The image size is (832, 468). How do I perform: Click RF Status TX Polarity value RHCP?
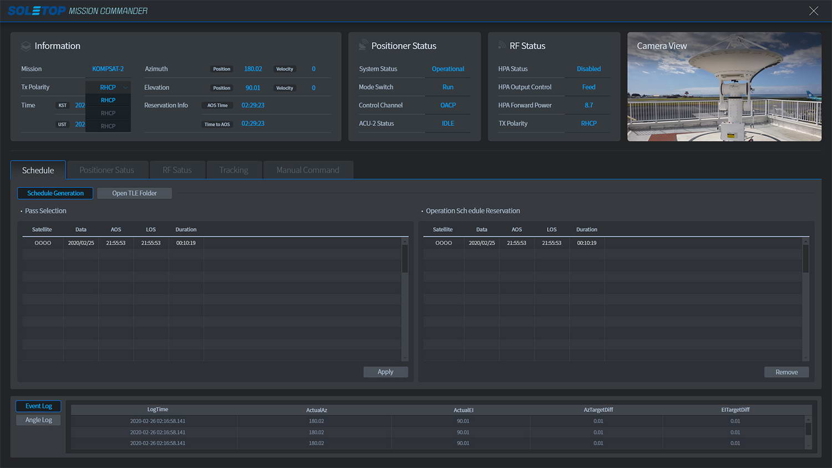(589, 124)
